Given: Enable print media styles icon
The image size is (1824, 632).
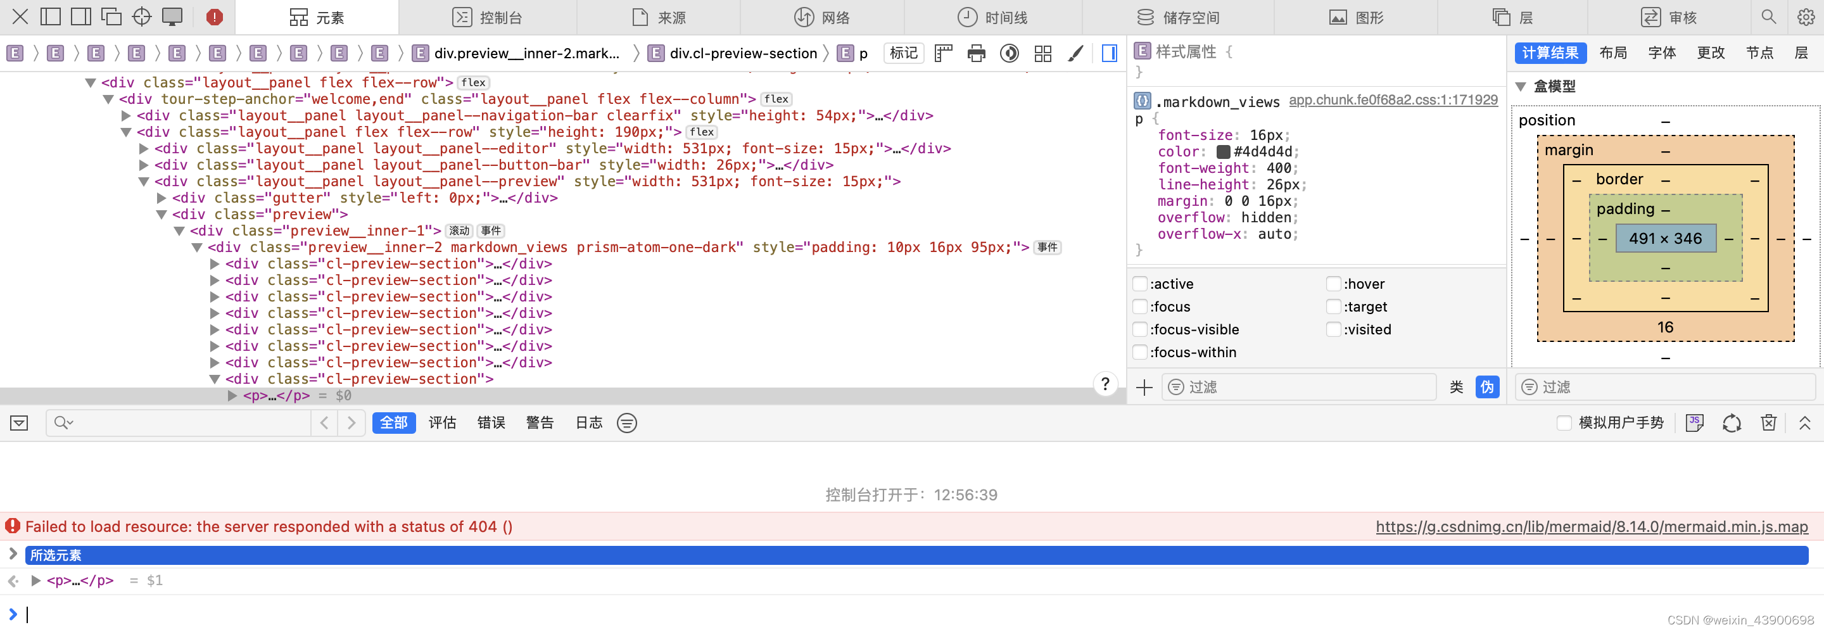Looking at the screenshot, I should coord(977,53).
